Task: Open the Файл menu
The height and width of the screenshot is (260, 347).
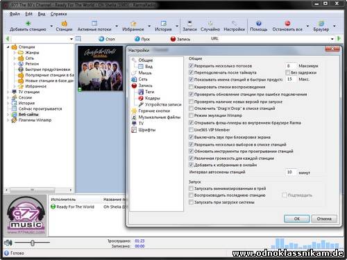Action: 15,14
